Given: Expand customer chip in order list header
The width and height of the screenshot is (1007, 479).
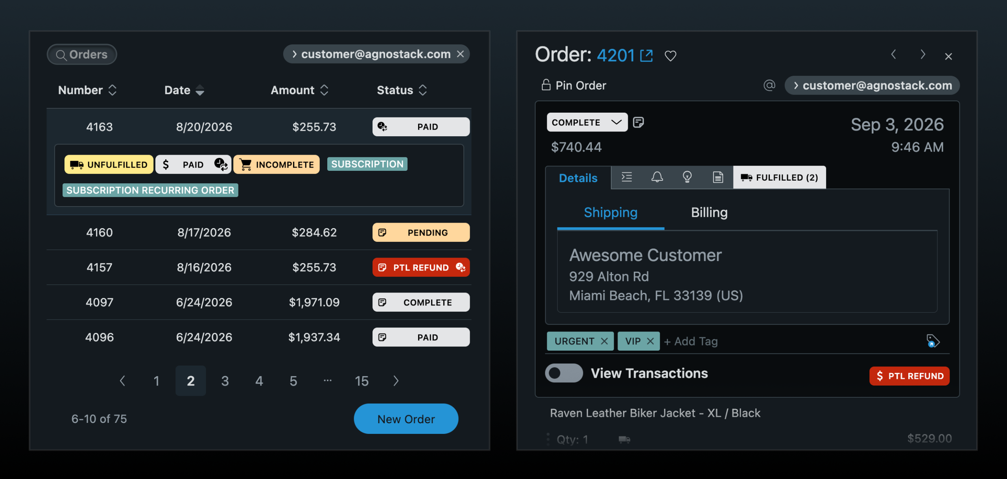Looking at the screenshot, I should [294, 54].
